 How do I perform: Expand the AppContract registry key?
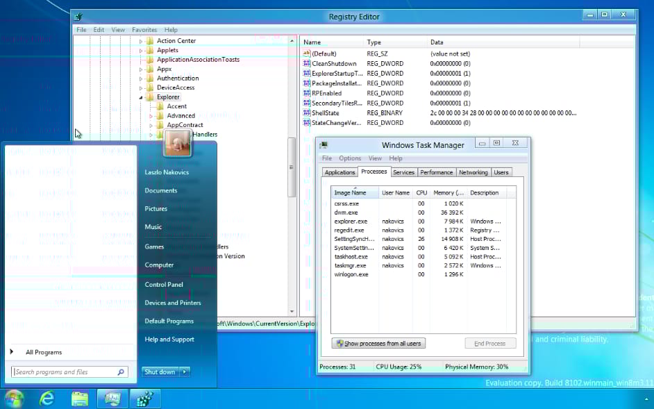click(x=151, y=125)
